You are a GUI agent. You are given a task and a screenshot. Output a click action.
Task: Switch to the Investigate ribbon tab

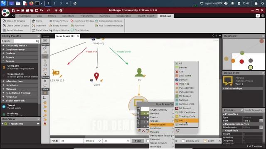pos(25,16)
